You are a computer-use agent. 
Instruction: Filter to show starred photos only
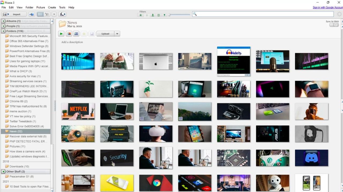click(x=141, y=15)
